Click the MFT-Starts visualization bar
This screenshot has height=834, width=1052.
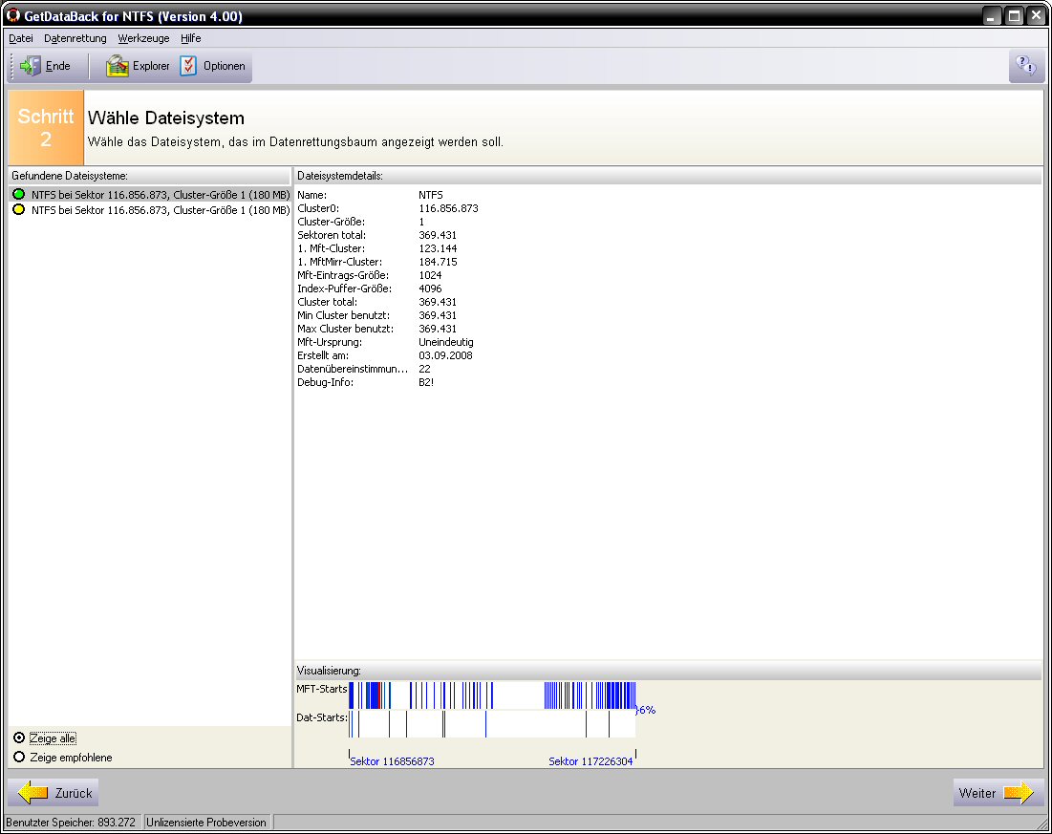(x=492, y=695)
